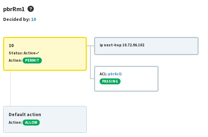Open the help icon beside pbrRm1
The image size is (208, 137).
click(31, 9)
